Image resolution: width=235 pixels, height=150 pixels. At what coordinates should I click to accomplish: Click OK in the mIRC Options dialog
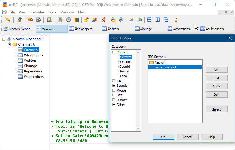point(163,137)
